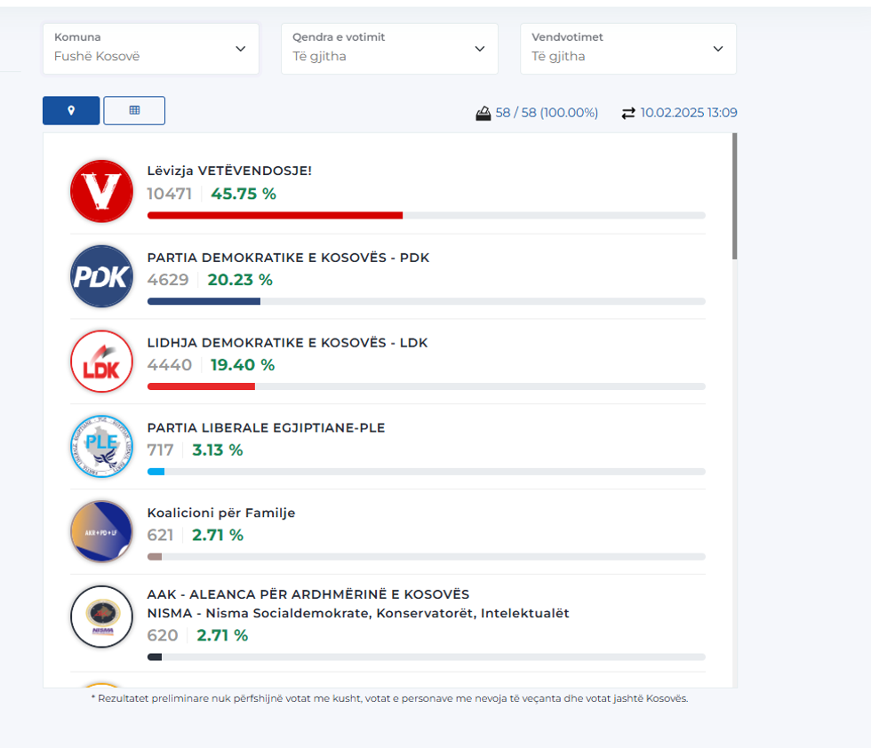The image size is (871, 748).
Task: Select the LIDHJA DEMOKRATIKE E KOSOVËS - LDK title
Action: 287,343
